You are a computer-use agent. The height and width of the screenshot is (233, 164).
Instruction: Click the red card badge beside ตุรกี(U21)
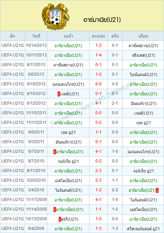coord(60,219)
